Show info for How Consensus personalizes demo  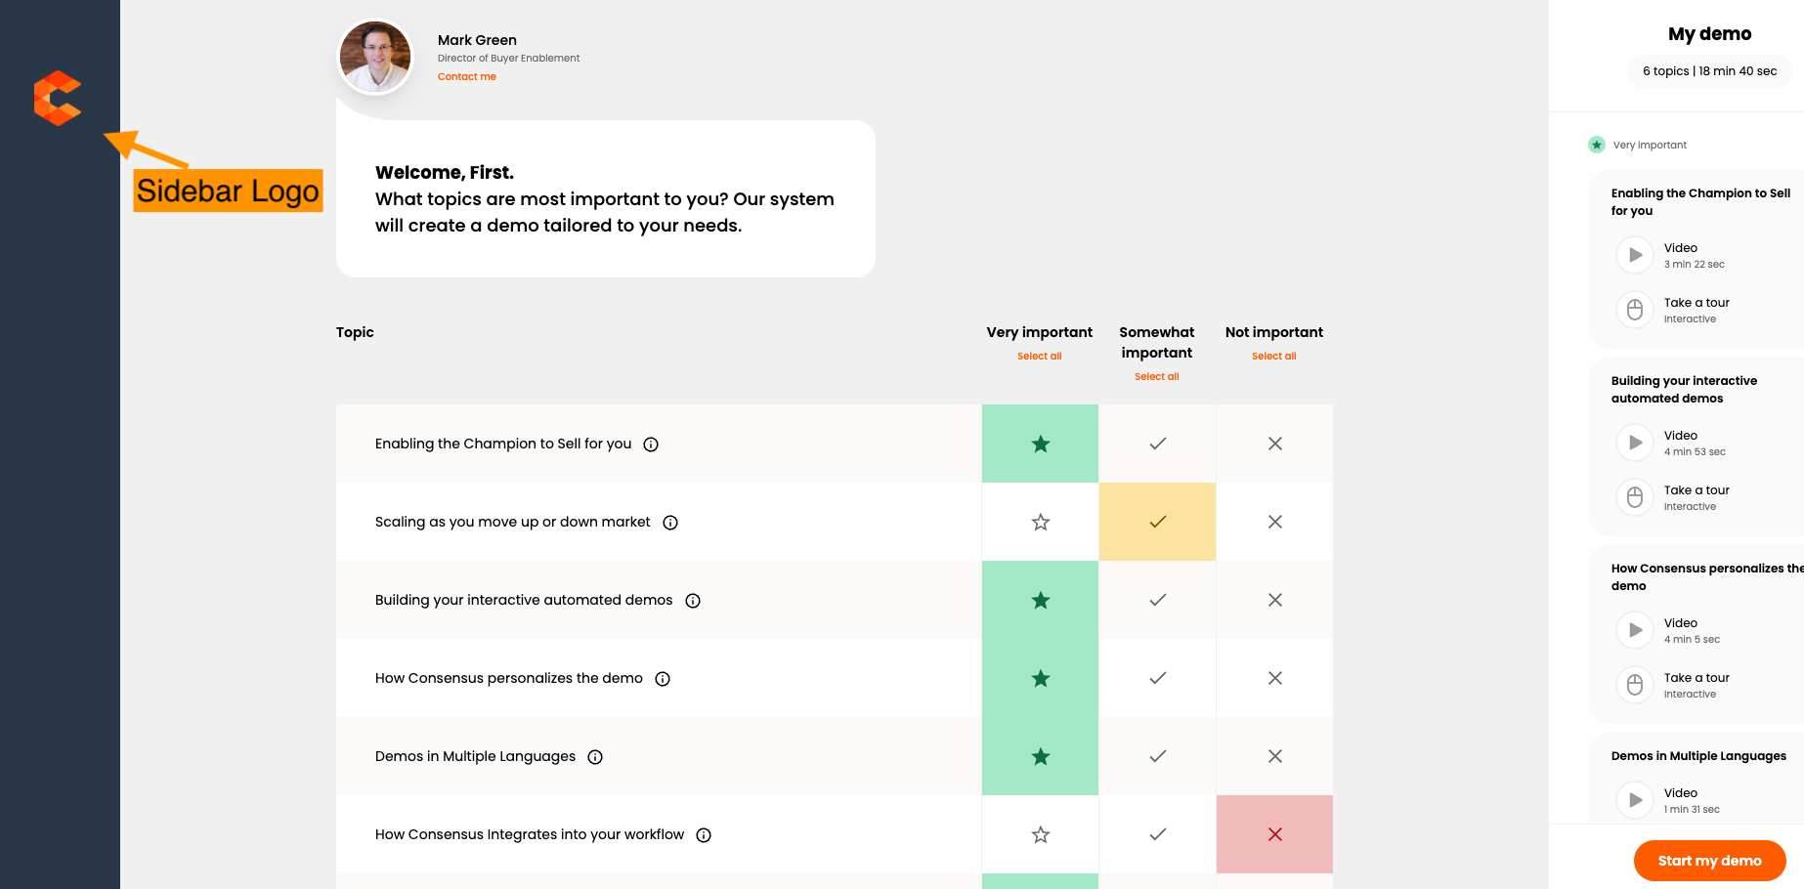(663, 679)
